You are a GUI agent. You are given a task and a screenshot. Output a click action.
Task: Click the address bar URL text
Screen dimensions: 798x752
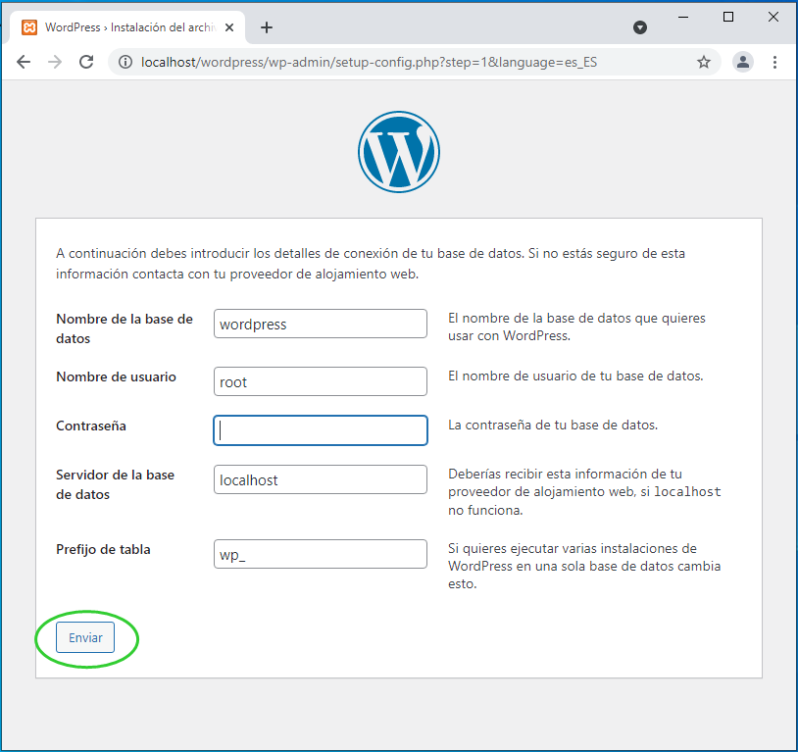(x=369, y=62)
